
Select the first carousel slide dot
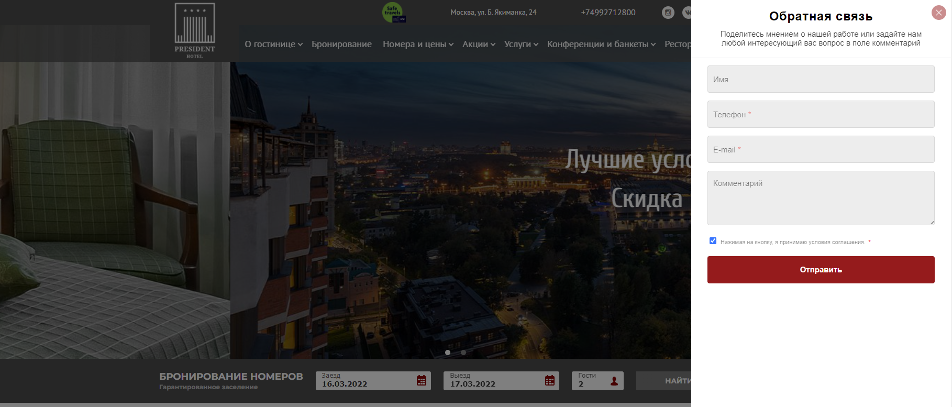point(448,353)
